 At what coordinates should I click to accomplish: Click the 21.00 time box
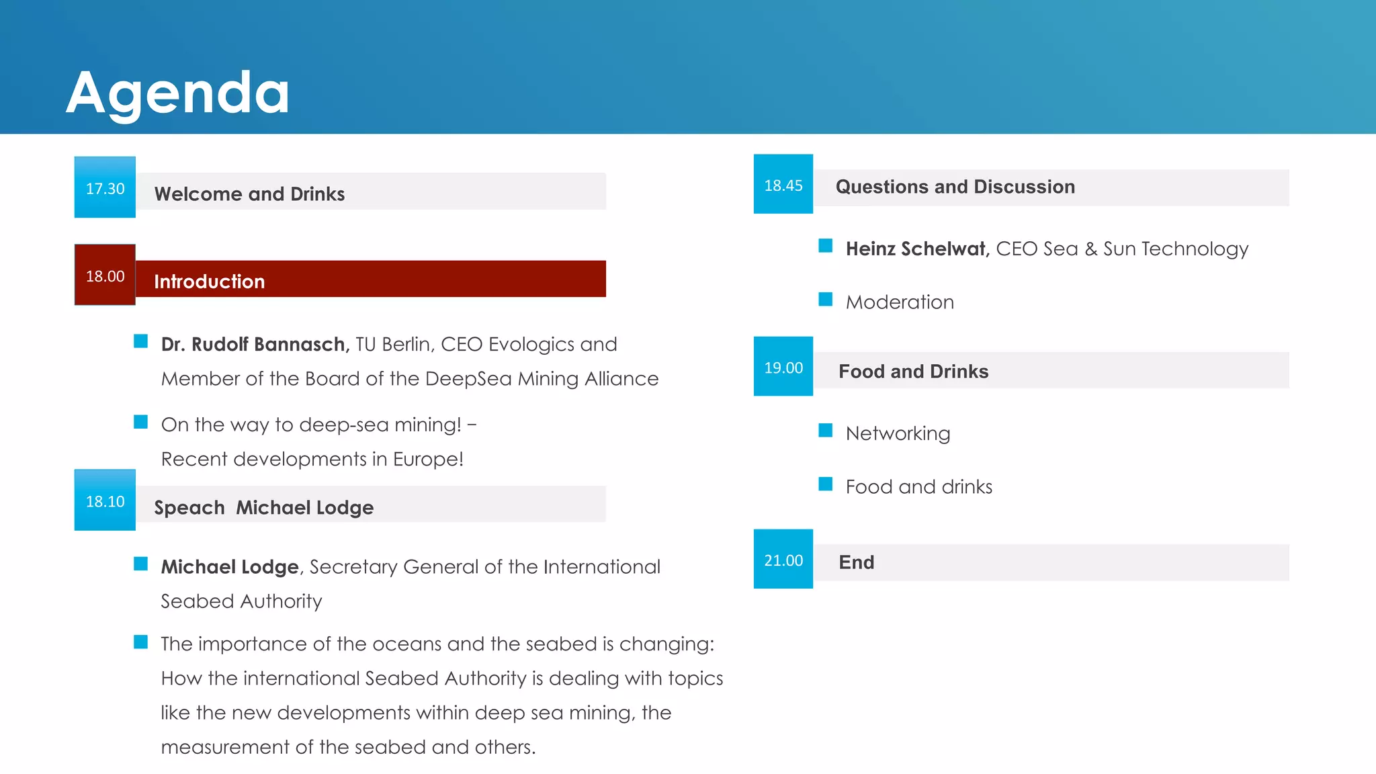[783, 559]
